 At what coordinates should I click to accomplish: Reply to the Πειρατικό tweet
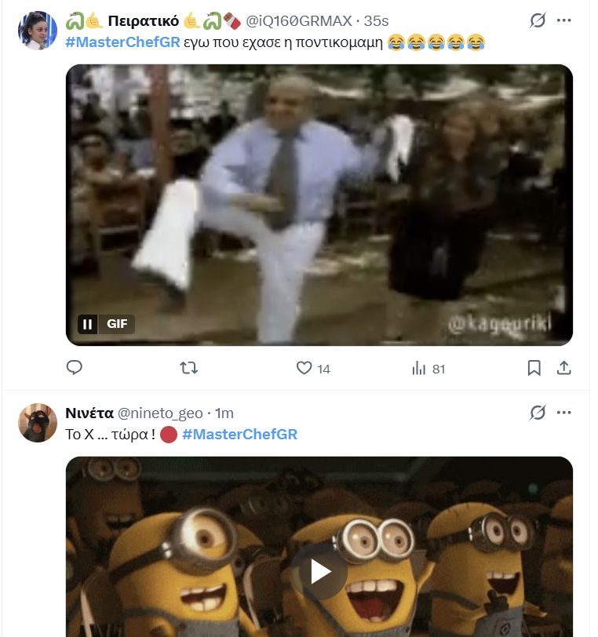coord(75,367)
